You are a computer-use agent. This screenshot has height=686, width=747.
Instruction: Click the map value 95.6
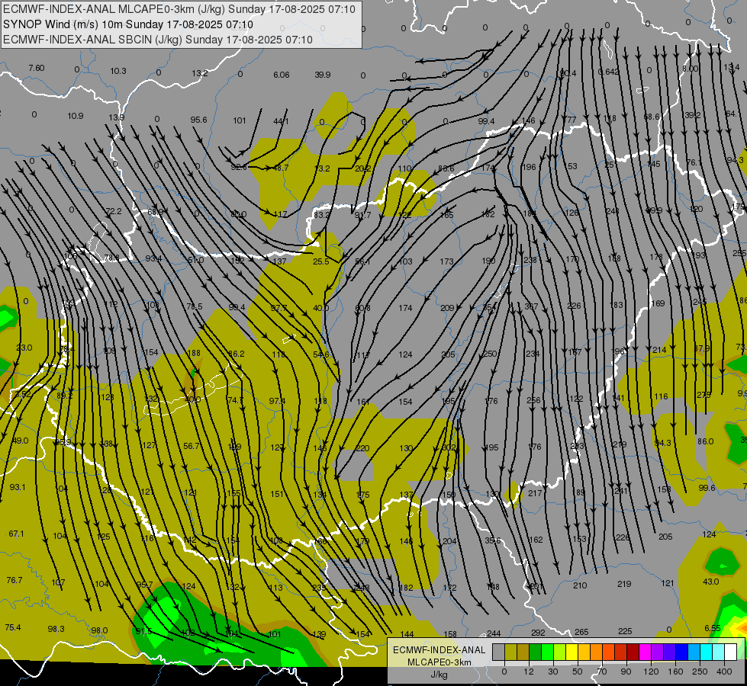click(198, 120)
